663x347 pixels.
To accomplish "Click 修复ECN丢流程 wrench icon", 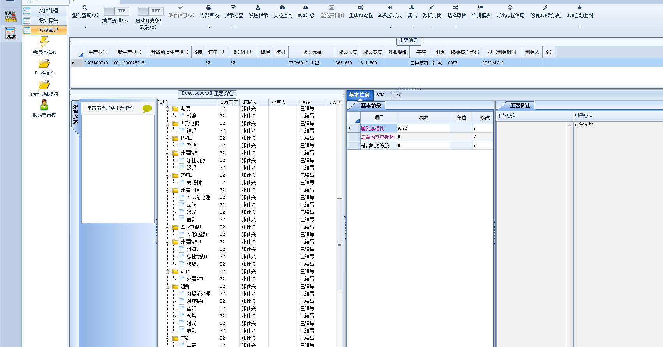I will coord(545,8).
